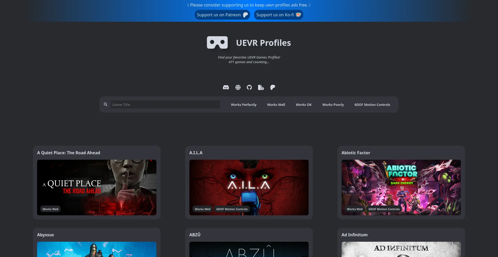Filter by 6DOF Motion Controls in filter bar
498x257 pixels.
click(372, 105)
